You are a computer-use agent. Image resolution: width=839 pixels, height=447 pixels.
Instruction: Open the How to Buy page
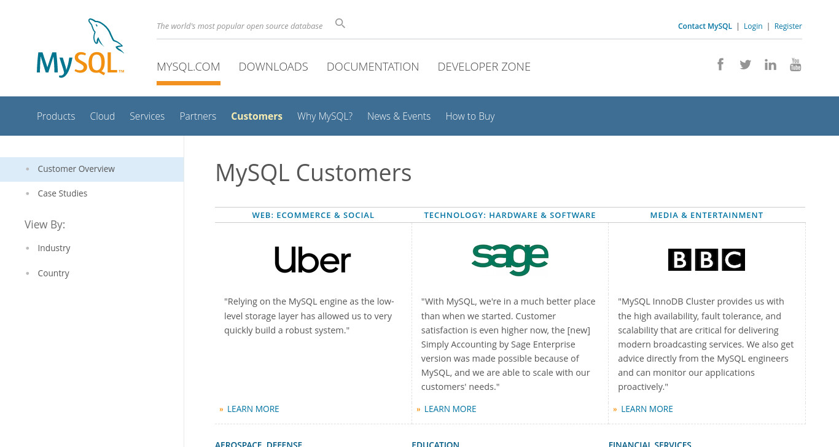tap(470, 116)
